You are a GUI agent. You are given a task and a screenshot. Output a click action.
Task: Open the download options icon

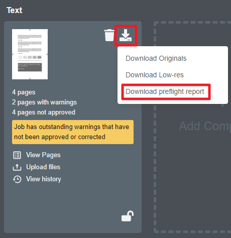coord(126,35)
